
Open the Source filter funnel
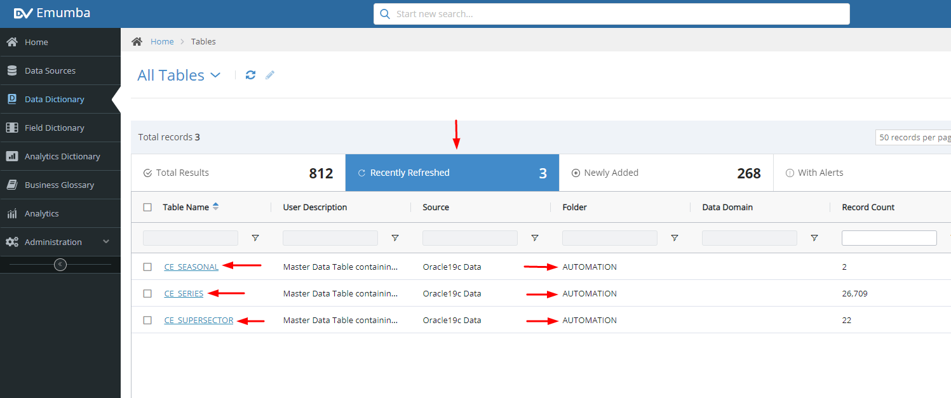click(535, 238)
